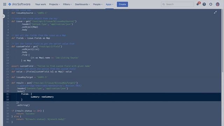Image resolution: width=224 pixels, height=126 pixels.
Task: Expand the Dashboards dropdown
Action: click(x=83, y=4)
